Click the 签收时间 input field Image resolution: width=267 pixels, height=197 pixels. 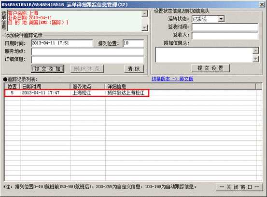pos(225,27)
